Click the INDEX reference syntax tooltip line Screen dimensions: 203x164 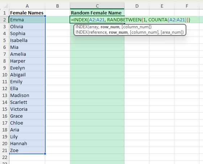(130, 32)
